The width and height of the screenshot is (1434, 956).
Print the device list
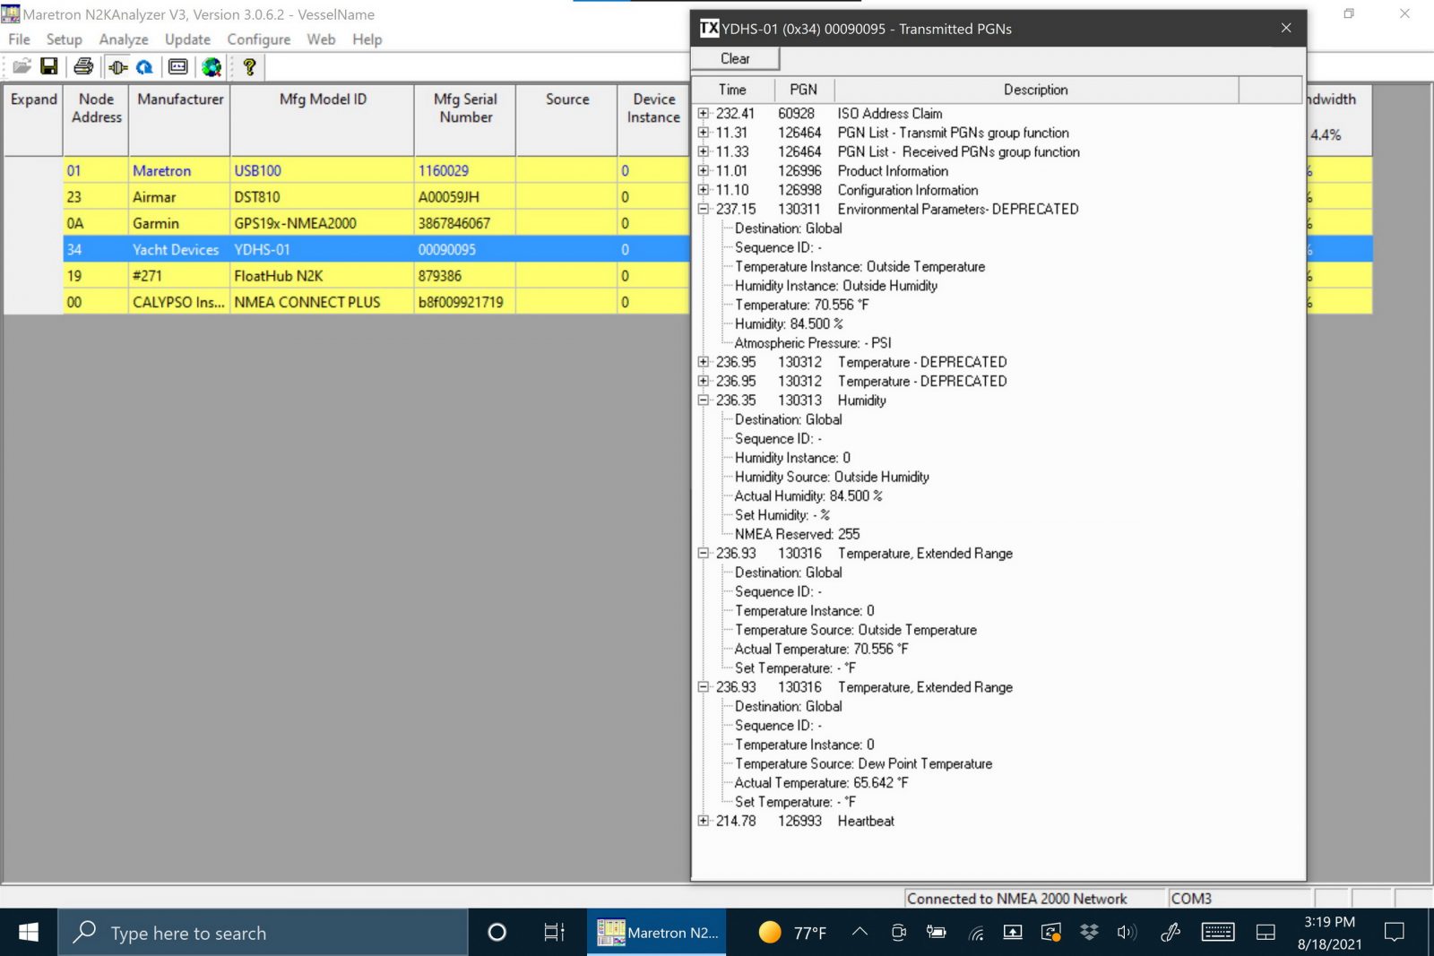click(82, 66)
